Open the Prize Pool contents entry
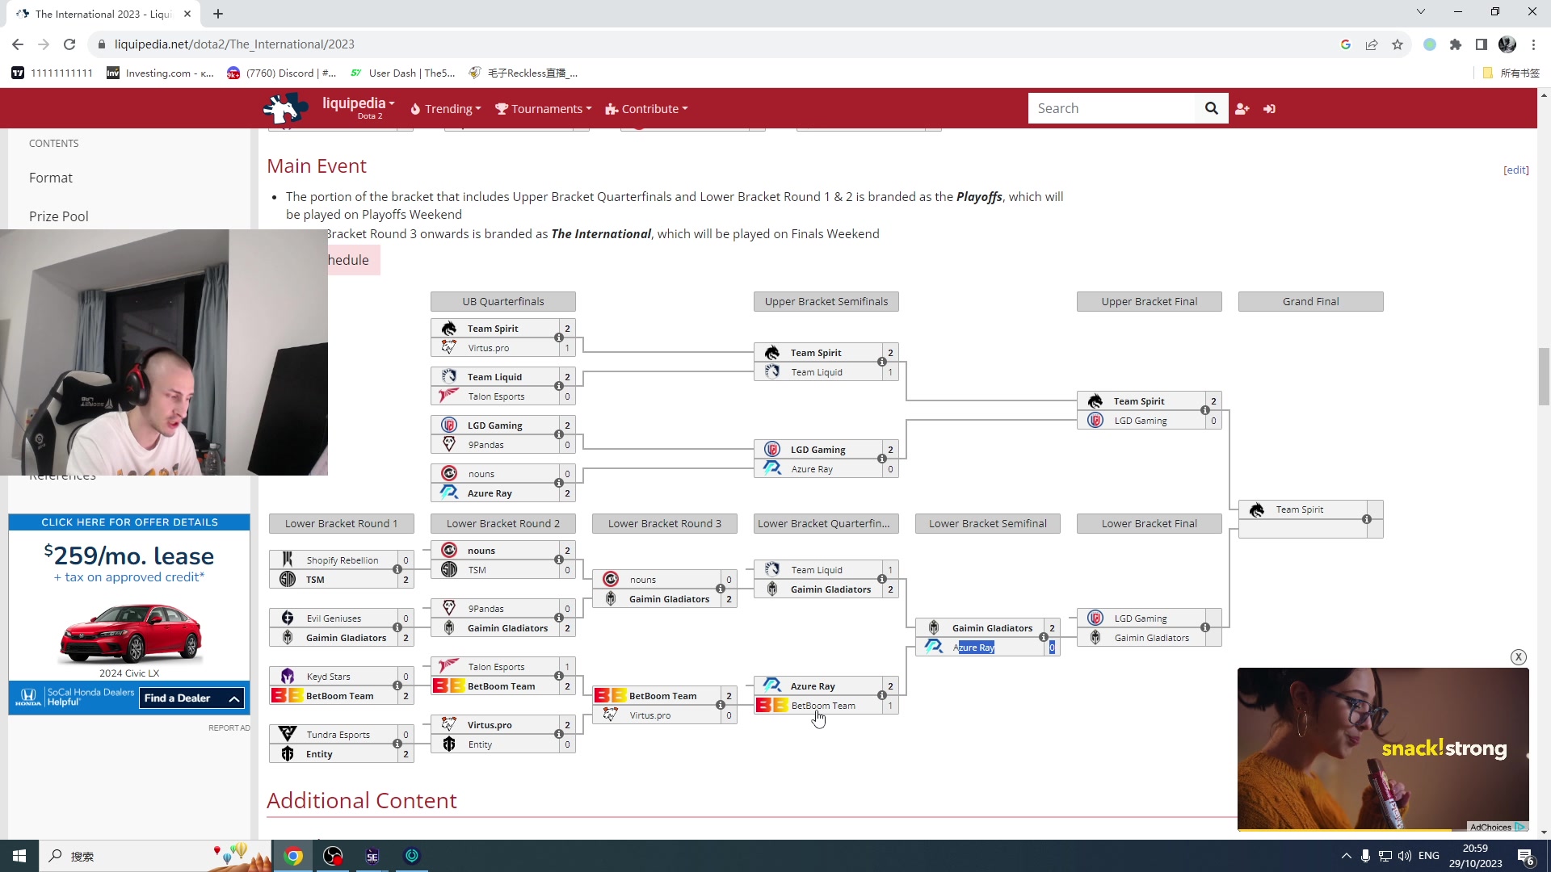 [59, 216]
